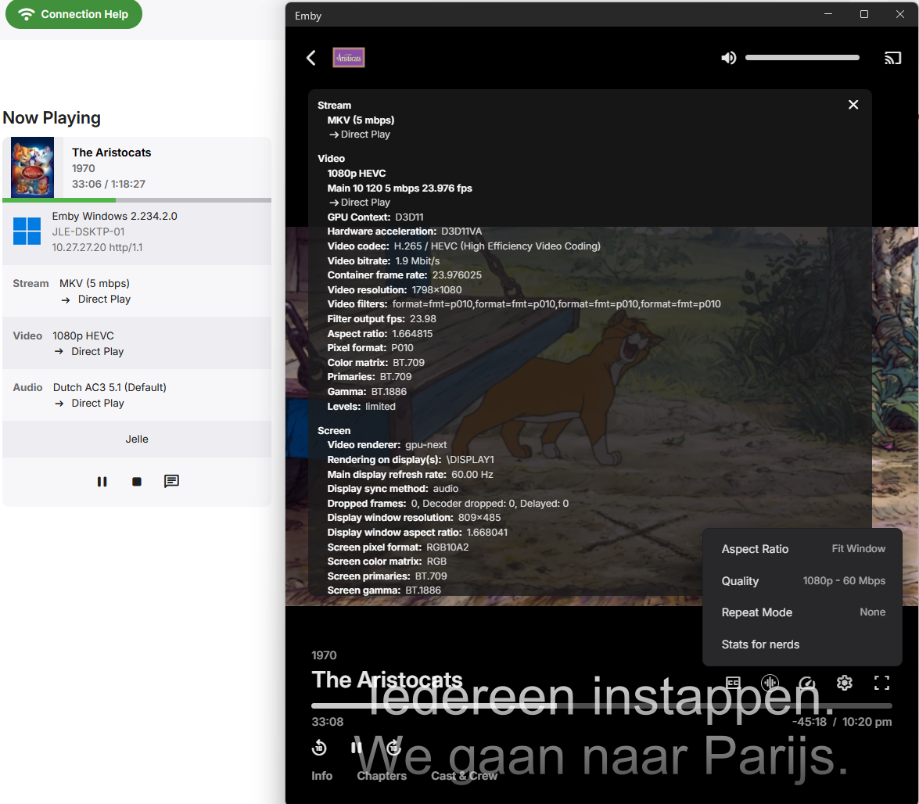Stop the Now Playing session
Image resolution: width=919 pixels, height=804 pixels.
pos(137,481)
